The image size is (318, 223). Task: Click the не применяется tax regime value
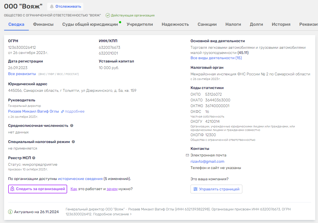pos(23,148)
